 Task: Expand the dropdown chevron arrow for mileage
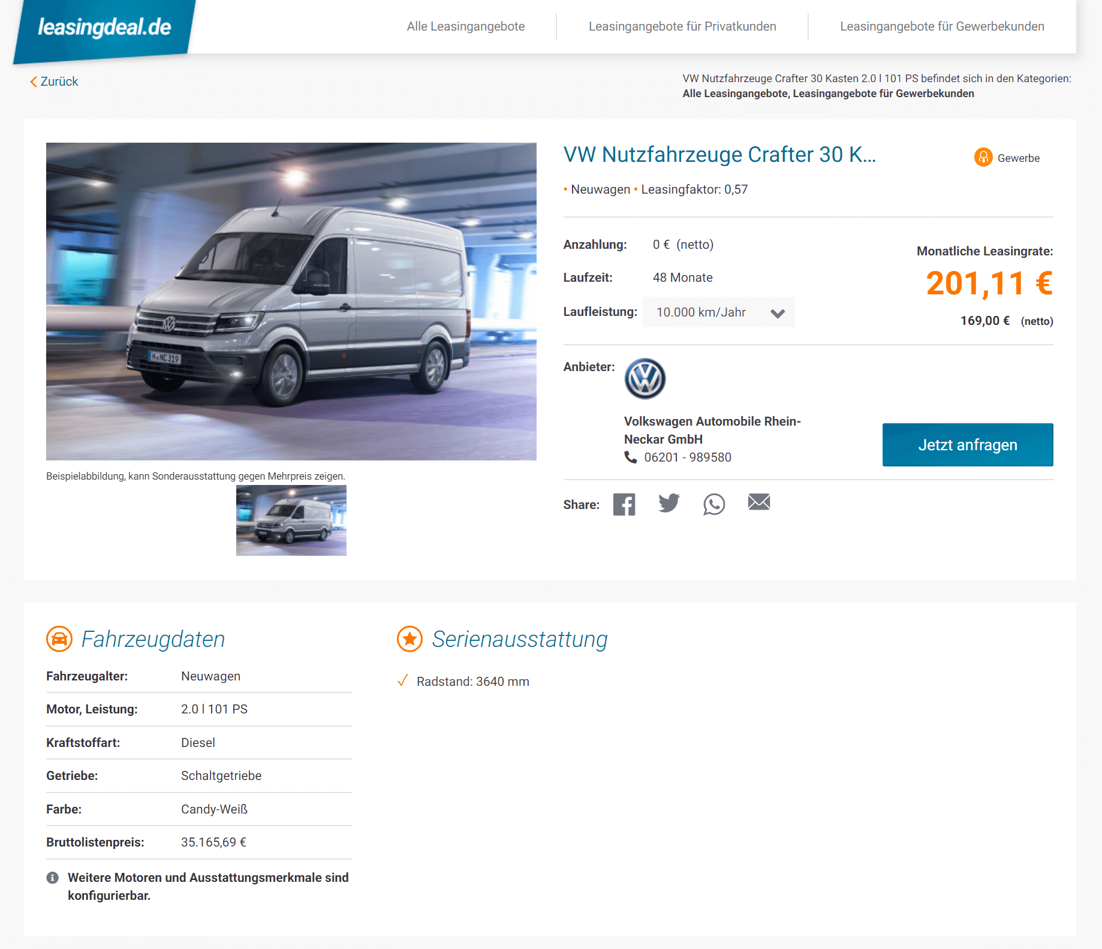click(x=778, y=314)
